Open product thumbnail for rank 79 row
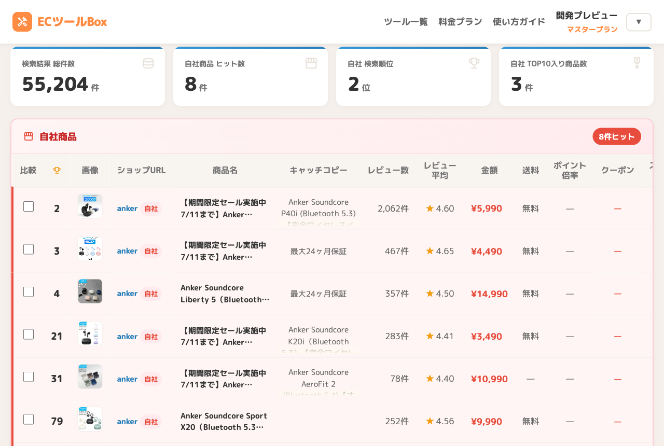The width and height of the screenshot is (664, 446). [90, 419]
